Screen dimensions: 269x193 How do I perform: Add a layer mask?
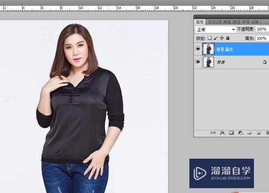pyautogui.click(x=231, y=133)
